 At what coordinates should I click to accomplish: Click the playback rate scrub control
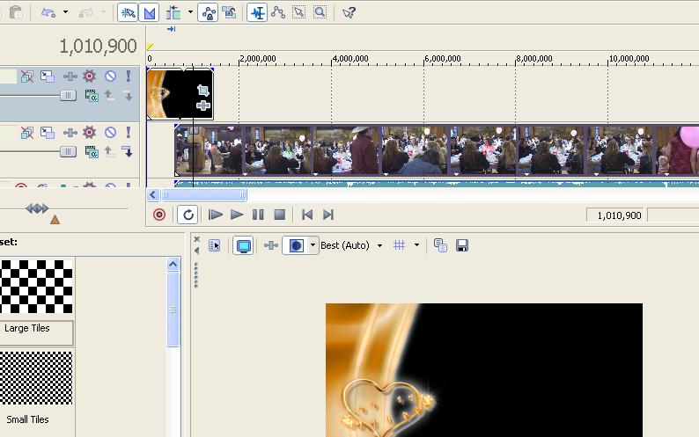click(x=37, y=208)
